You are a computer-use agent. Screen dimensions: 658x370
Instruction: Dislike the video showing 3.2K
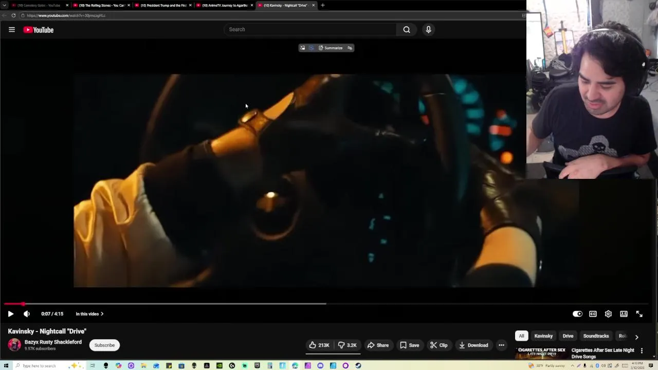pyautogui.click(x=347, y=345)
